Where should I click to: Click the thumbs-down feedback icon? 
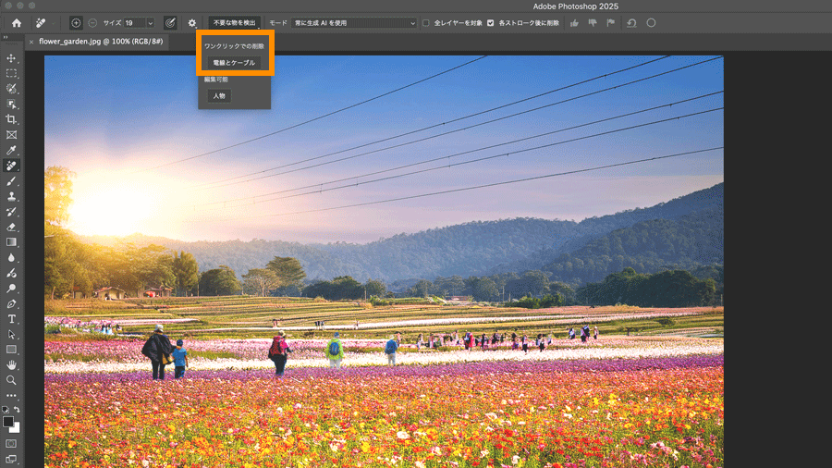[593, 23]
